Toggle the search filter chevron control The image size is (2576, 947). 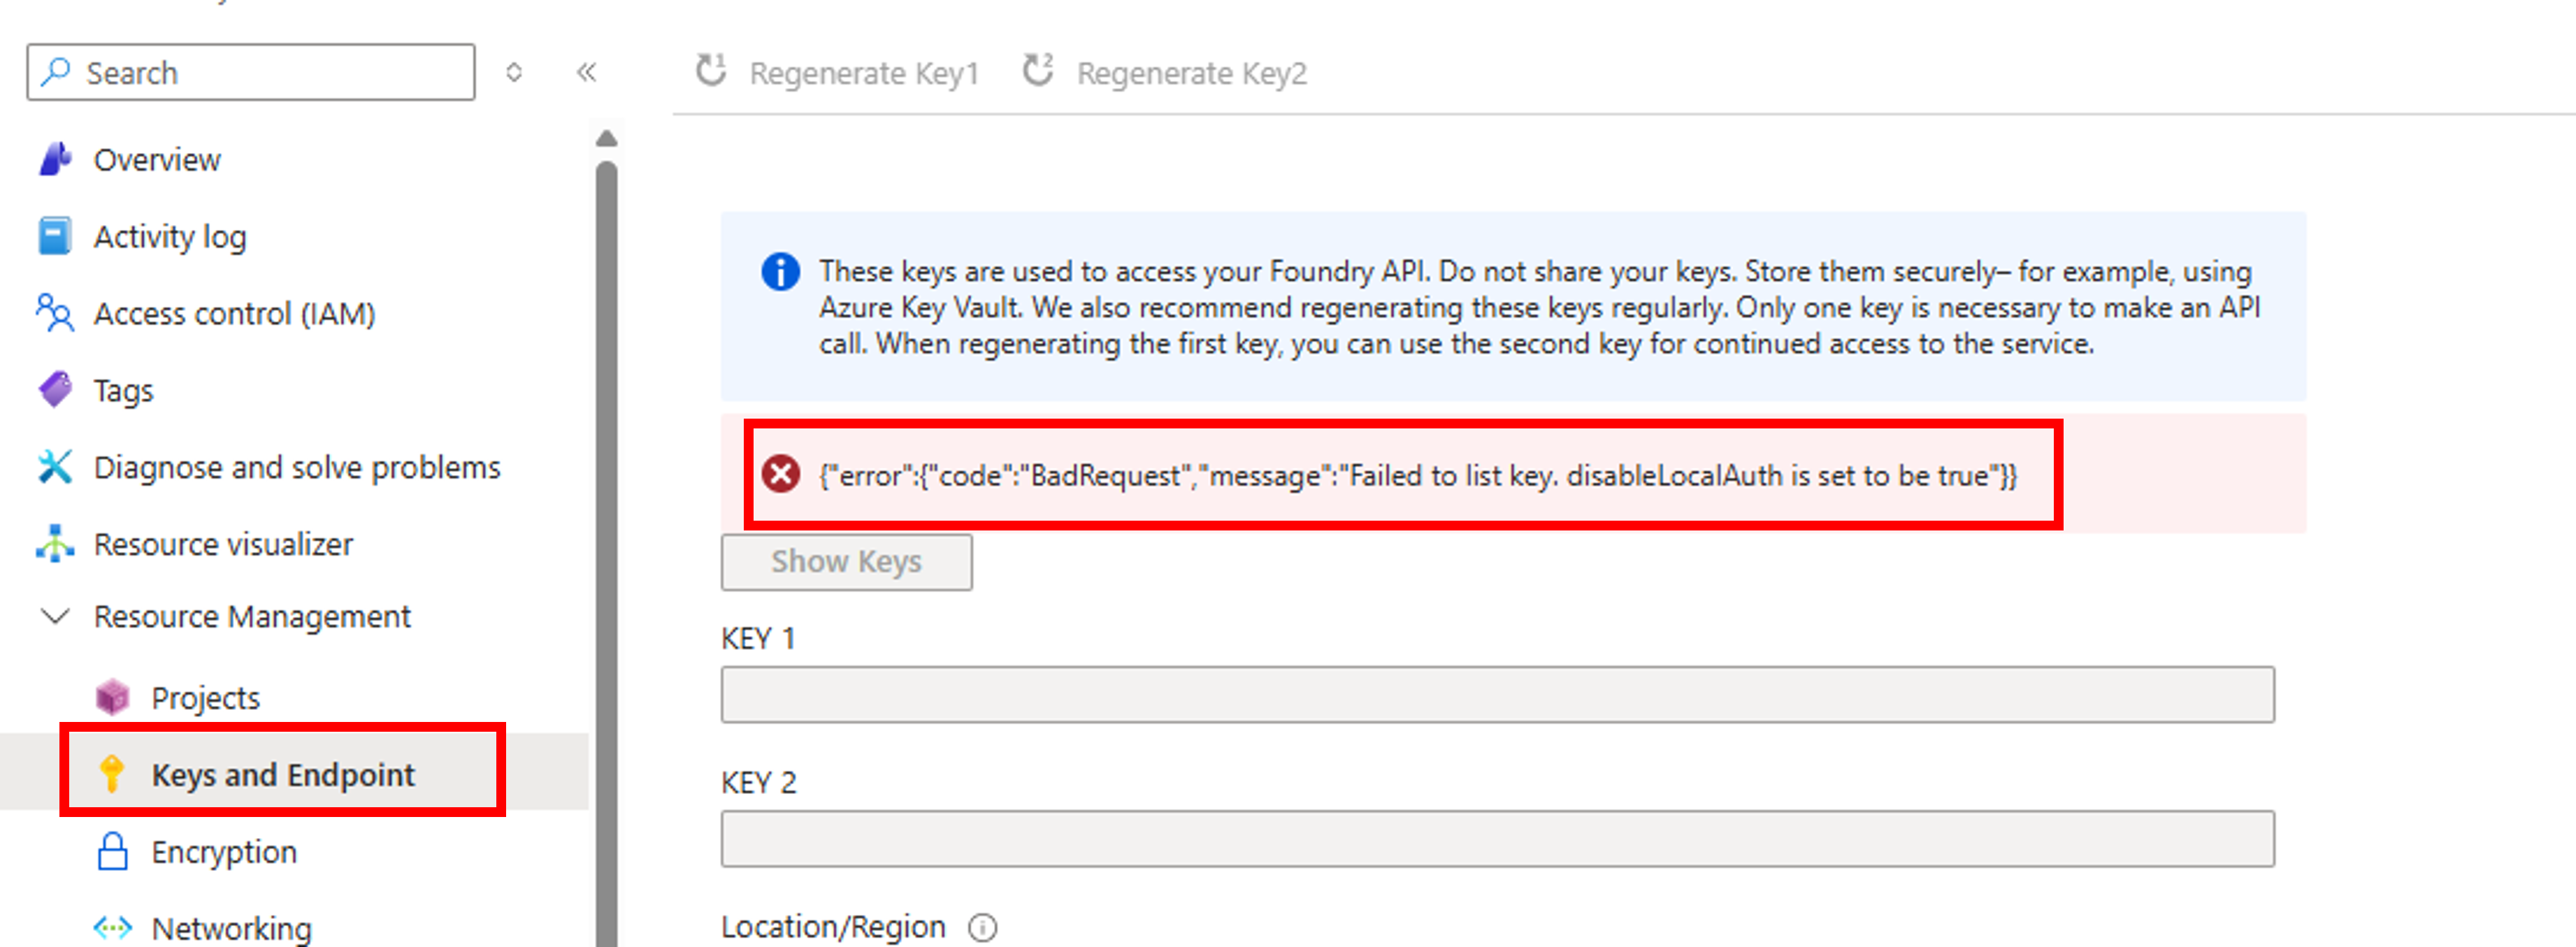tap(514, 72)
